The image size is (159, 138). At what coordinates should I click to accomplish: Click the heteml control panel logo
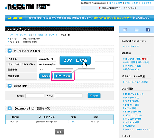pyautogui.click(x=28, y=7)
